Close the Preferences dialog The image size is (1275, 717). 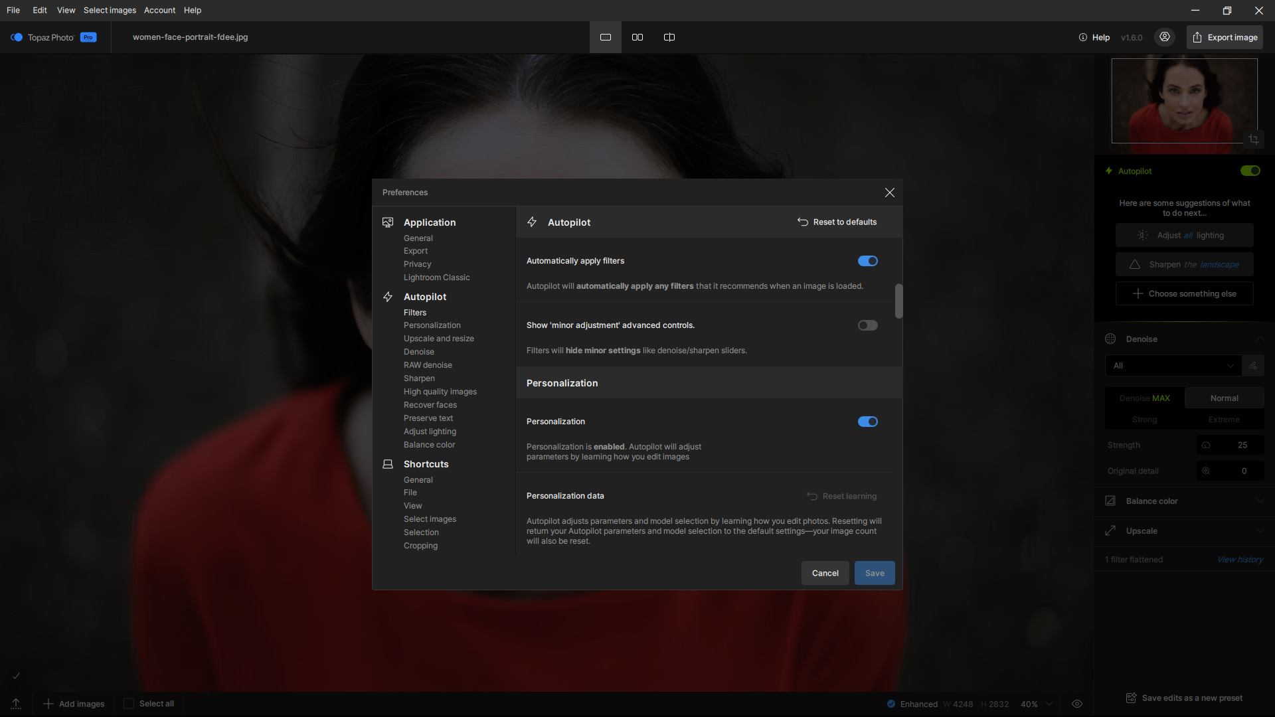890,193
